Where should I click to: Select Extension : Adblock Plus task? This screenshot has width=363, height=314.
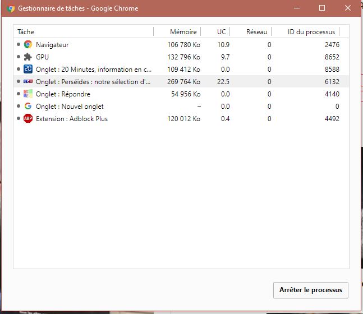pos(72,119)
